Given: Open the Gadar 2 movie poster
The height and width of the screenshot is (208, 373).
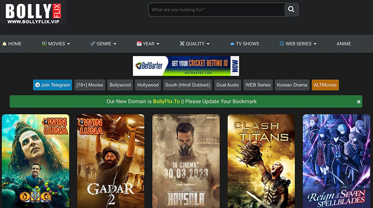Looking at the screenshot, I should point(111,161).
